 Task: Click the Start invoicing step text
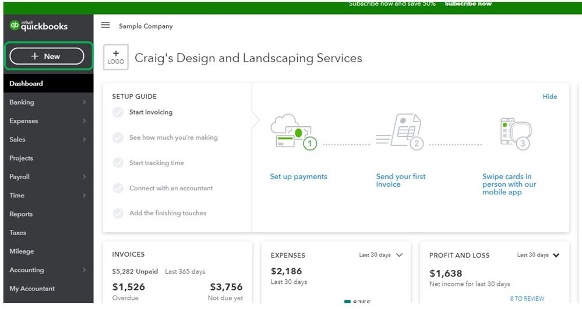[x=151, y=112]
